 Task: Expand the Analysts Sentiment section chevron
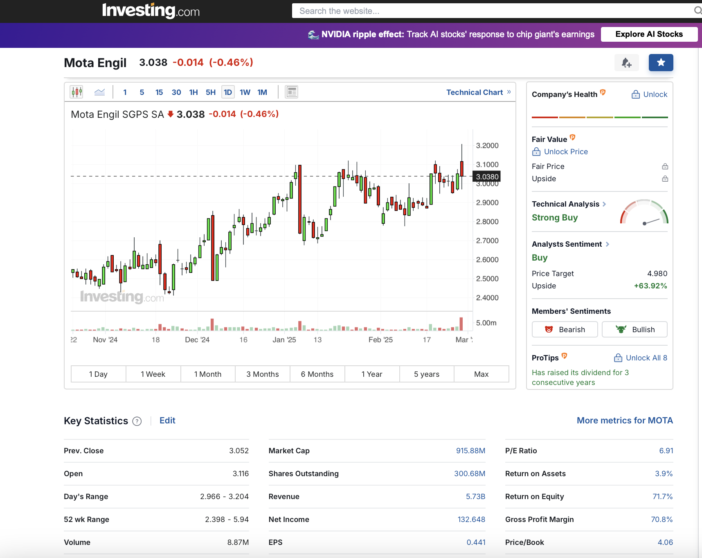coord(607,244)
